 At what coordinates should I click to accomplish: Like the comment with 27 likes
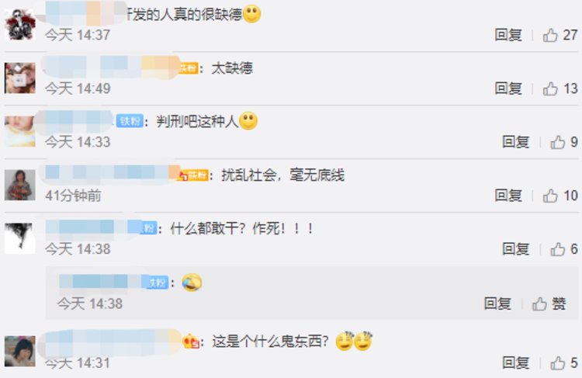(550, 35)
